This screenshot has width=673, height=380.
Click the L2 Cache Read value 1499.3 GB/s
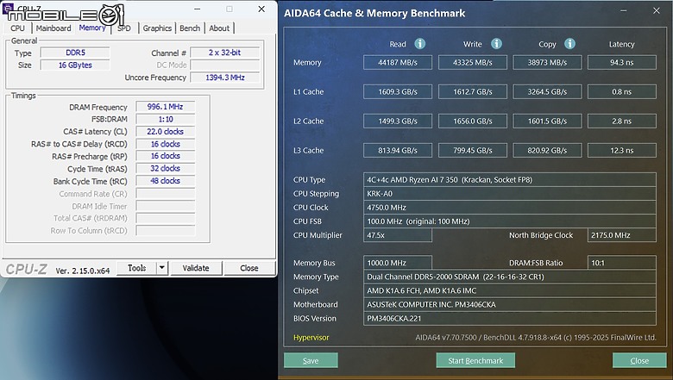click(398, 121)
